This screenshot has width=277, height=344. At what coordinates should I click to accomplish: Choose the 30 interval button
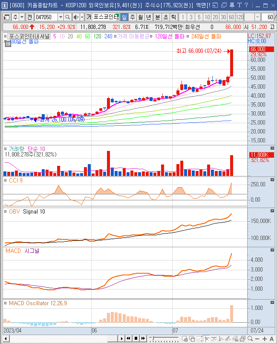click(223, 17)
